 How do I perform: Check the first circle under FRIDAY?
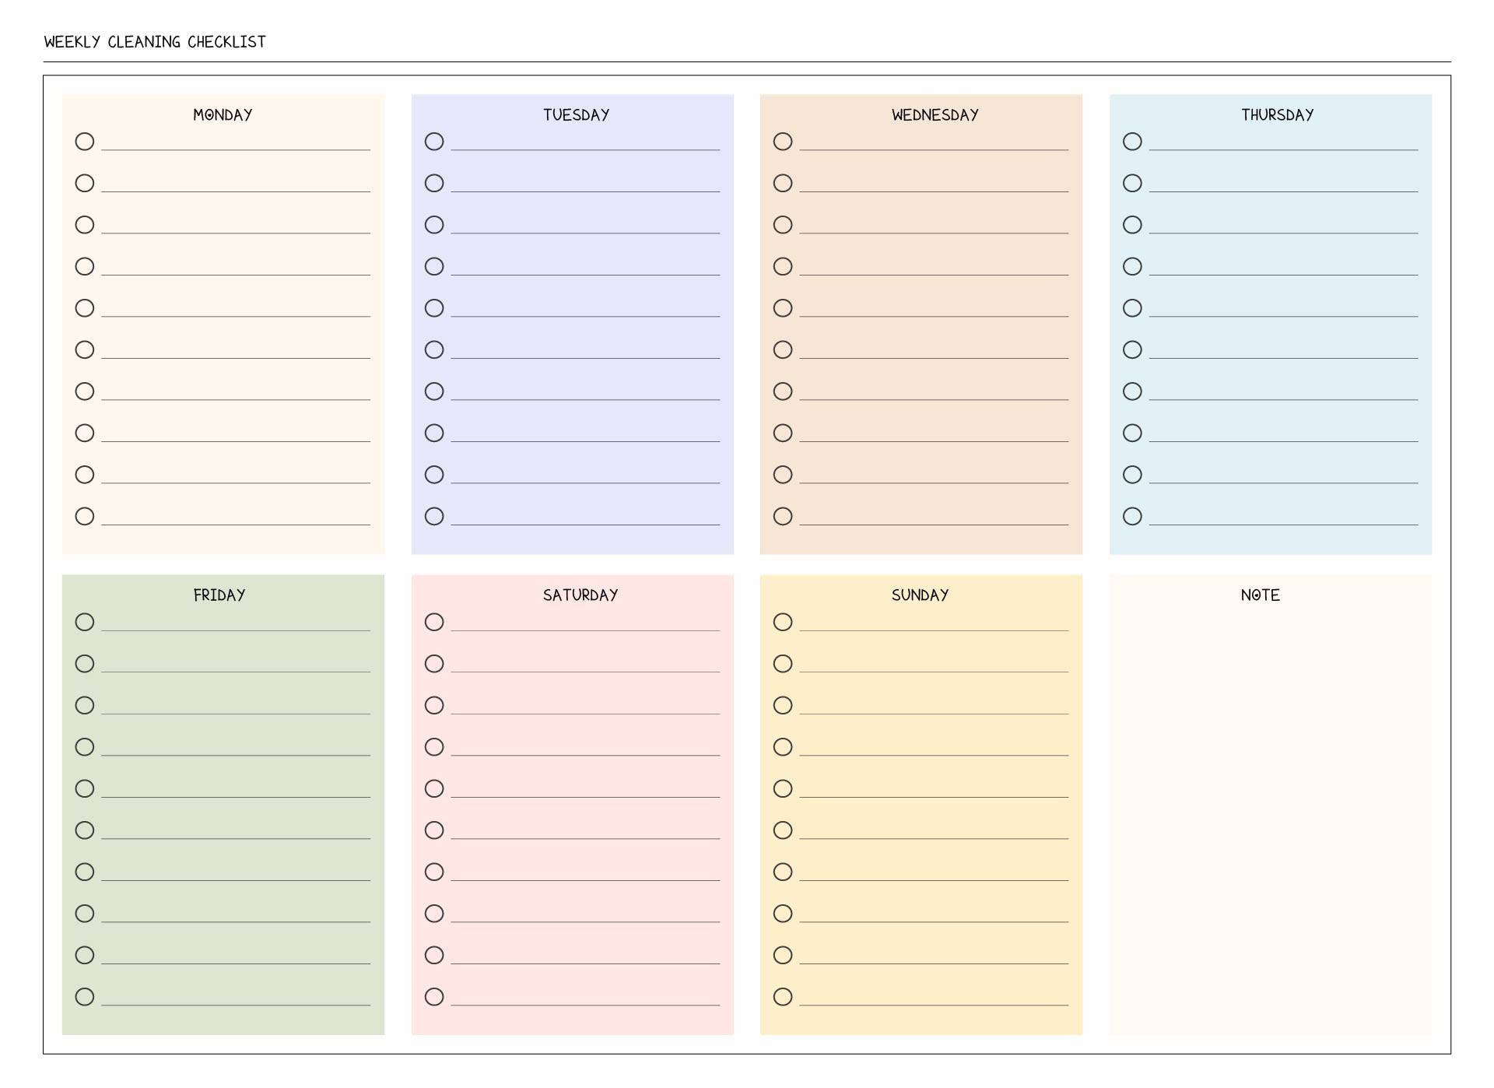click(x=85, y=623)
